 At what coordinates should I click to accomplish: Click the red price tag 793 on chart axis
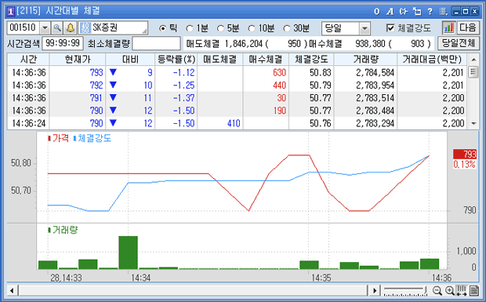click(x=465, y=154)
